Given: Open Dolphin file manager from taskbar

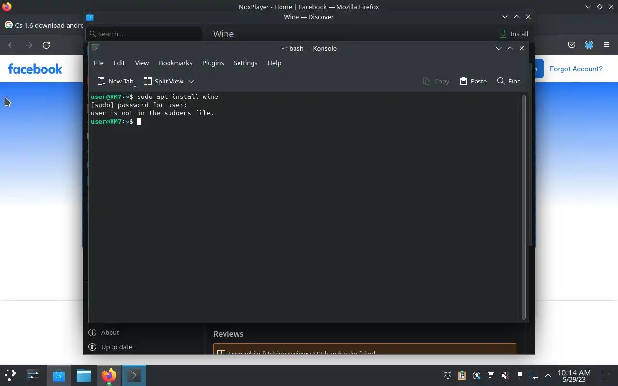Looking at the screenshot, I should pyautogui.click(x=84, y=375).
